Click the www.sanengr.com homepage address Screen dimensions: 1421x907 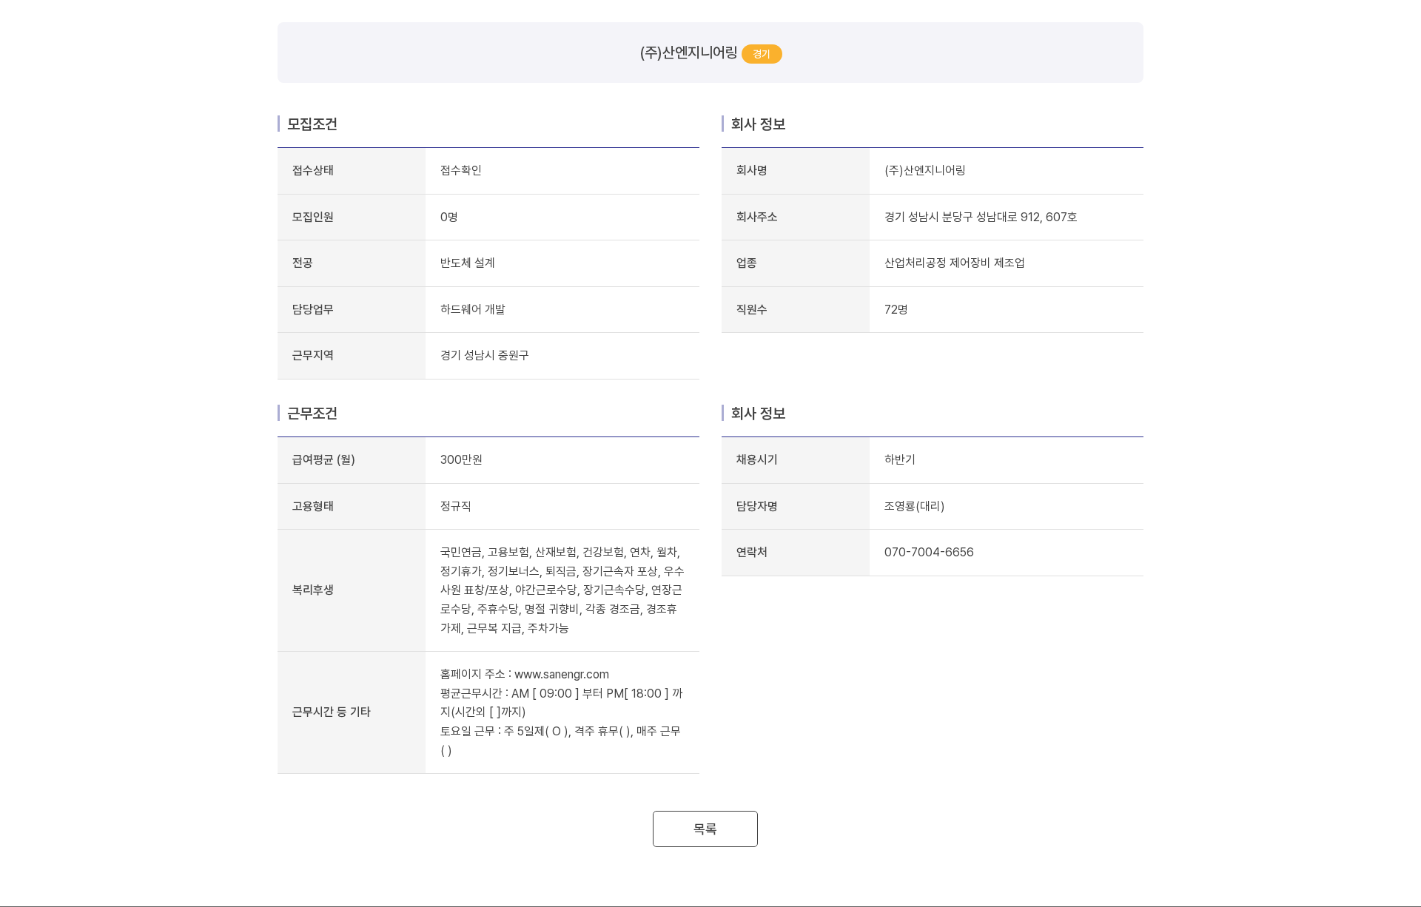pos(561,674)
